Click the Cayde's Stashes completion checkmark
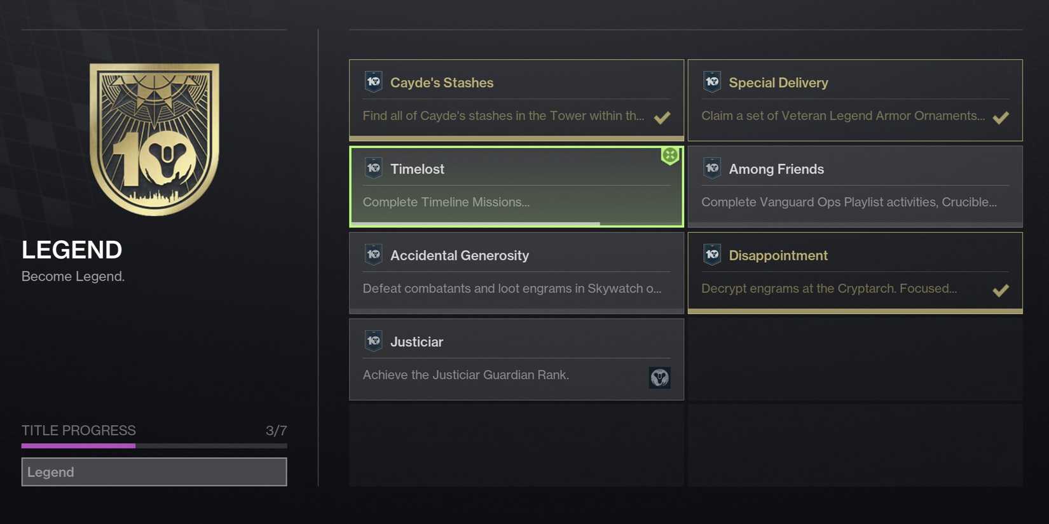Screen dimensions: 1049x524 pos(662,118)
